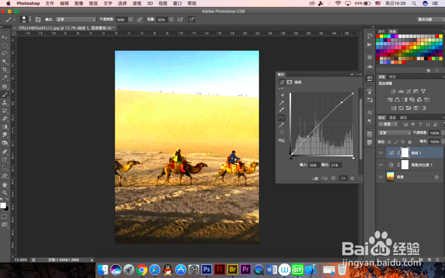
Task: Select the Magic Wand tool
Action: coord(5,61)
